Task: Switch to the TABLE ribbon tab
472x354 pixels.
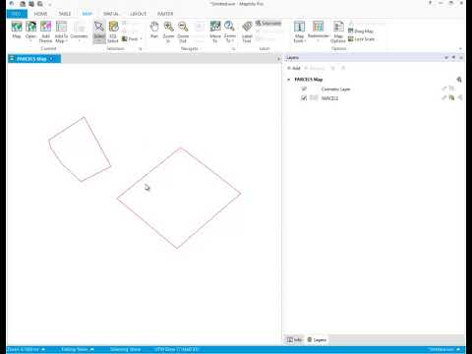Action: click(x=65, y=14)
